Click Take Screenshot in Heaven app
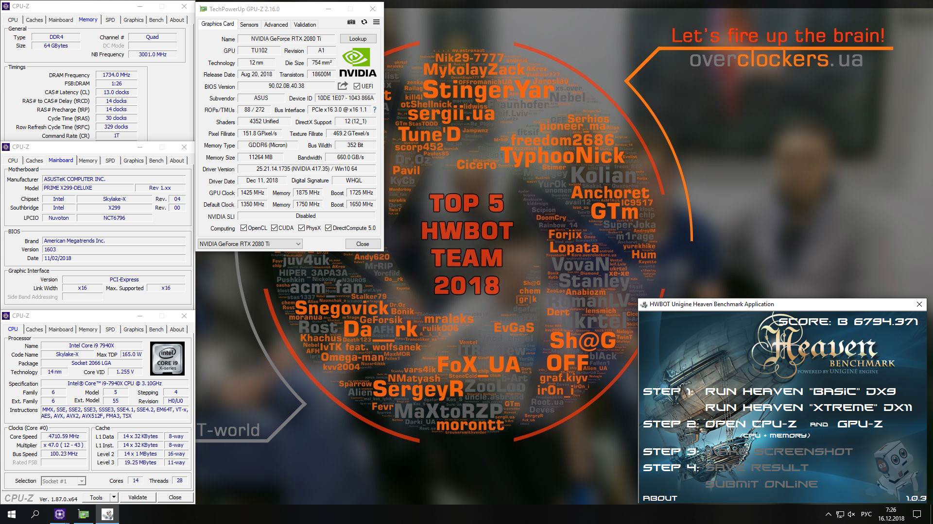The width and height of the screenshot is (933, 524). pyautogui.click(x=778, y=452)
